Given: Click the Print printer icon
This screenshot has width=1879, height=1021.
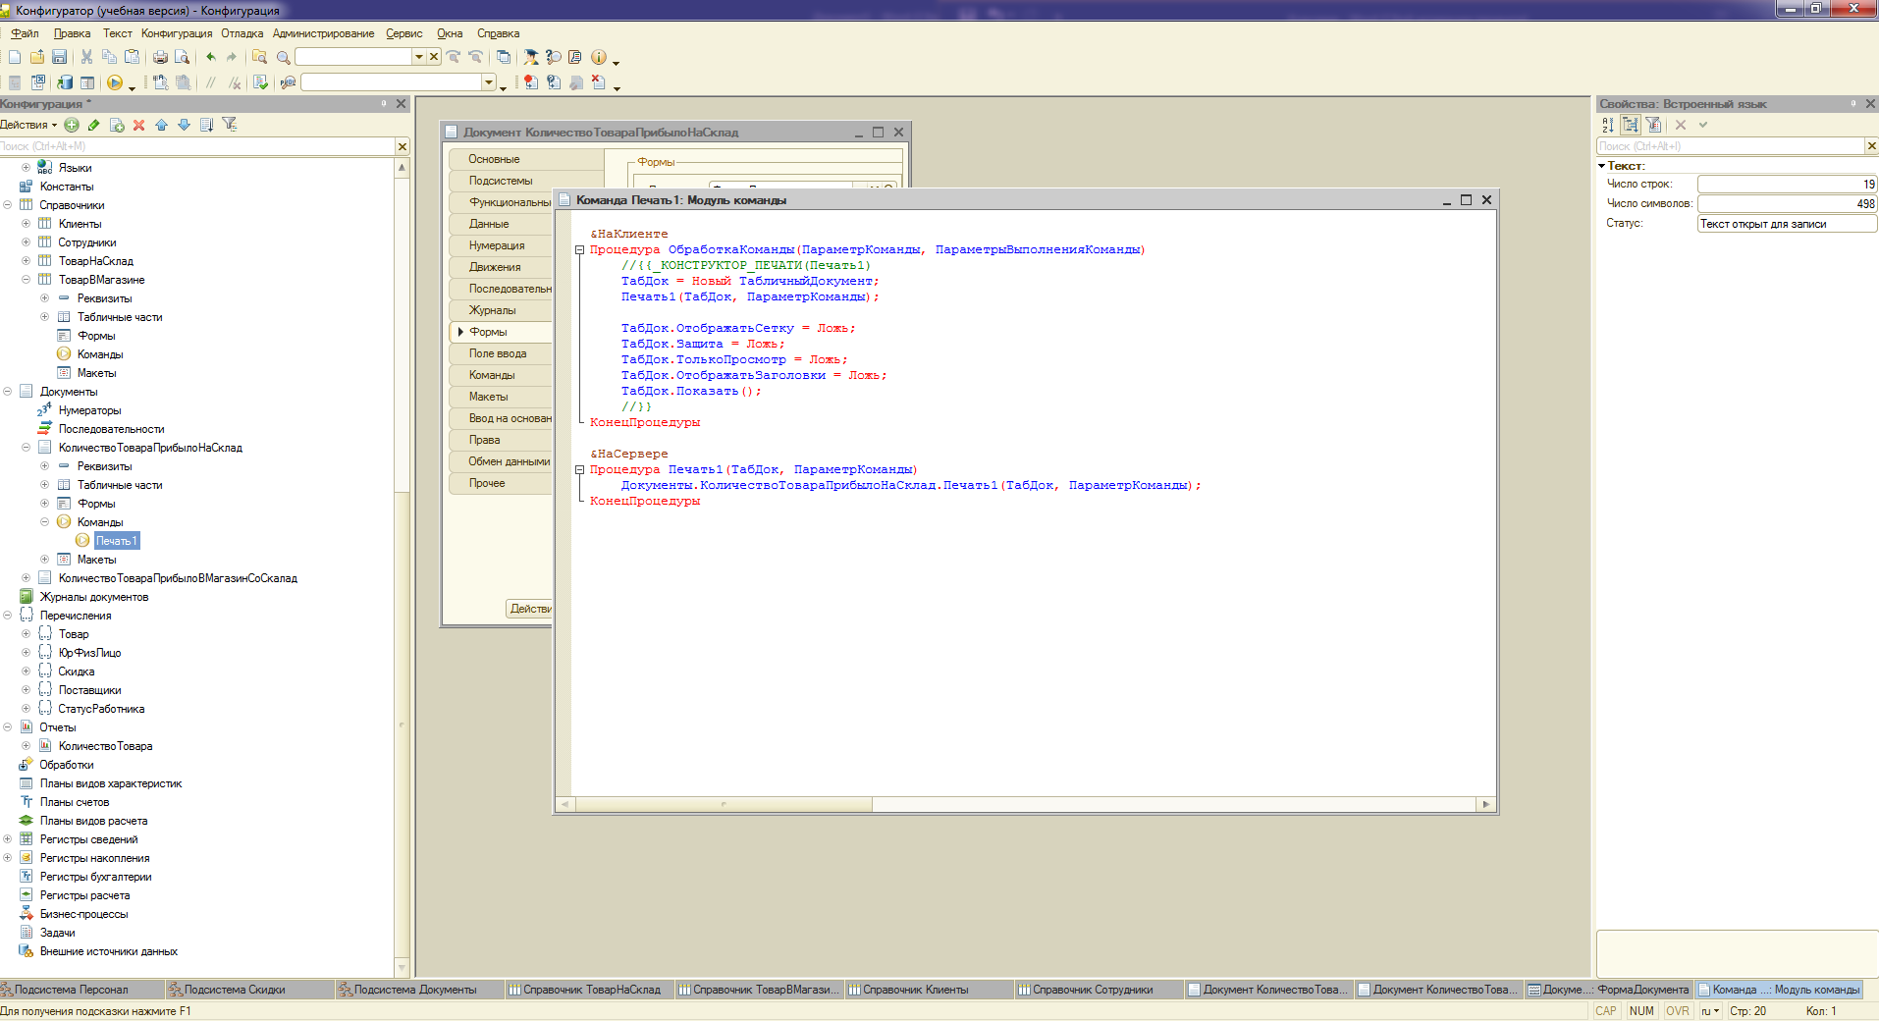Looking at the screenshot, I should click(160, 57).
